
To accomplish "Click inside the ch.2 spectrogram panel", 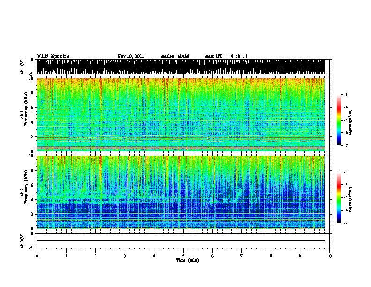I will tap(181, 192).
